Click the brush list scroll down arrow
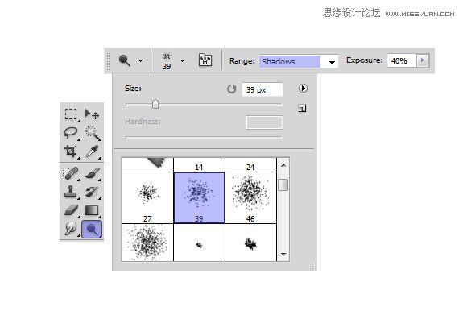 (x=283, y=255)
